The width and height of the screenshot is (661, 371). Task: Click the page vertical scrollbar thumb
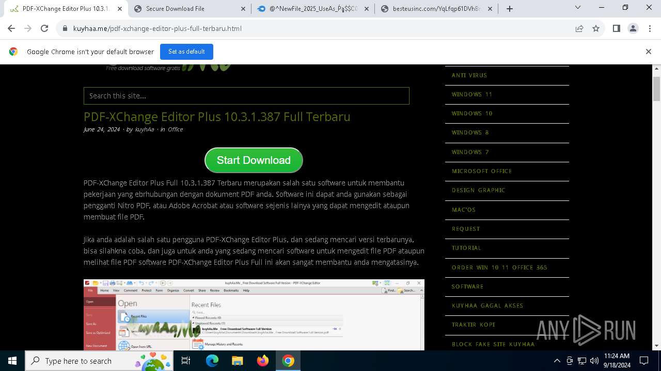pyautogui.click(x=657, y=89)
